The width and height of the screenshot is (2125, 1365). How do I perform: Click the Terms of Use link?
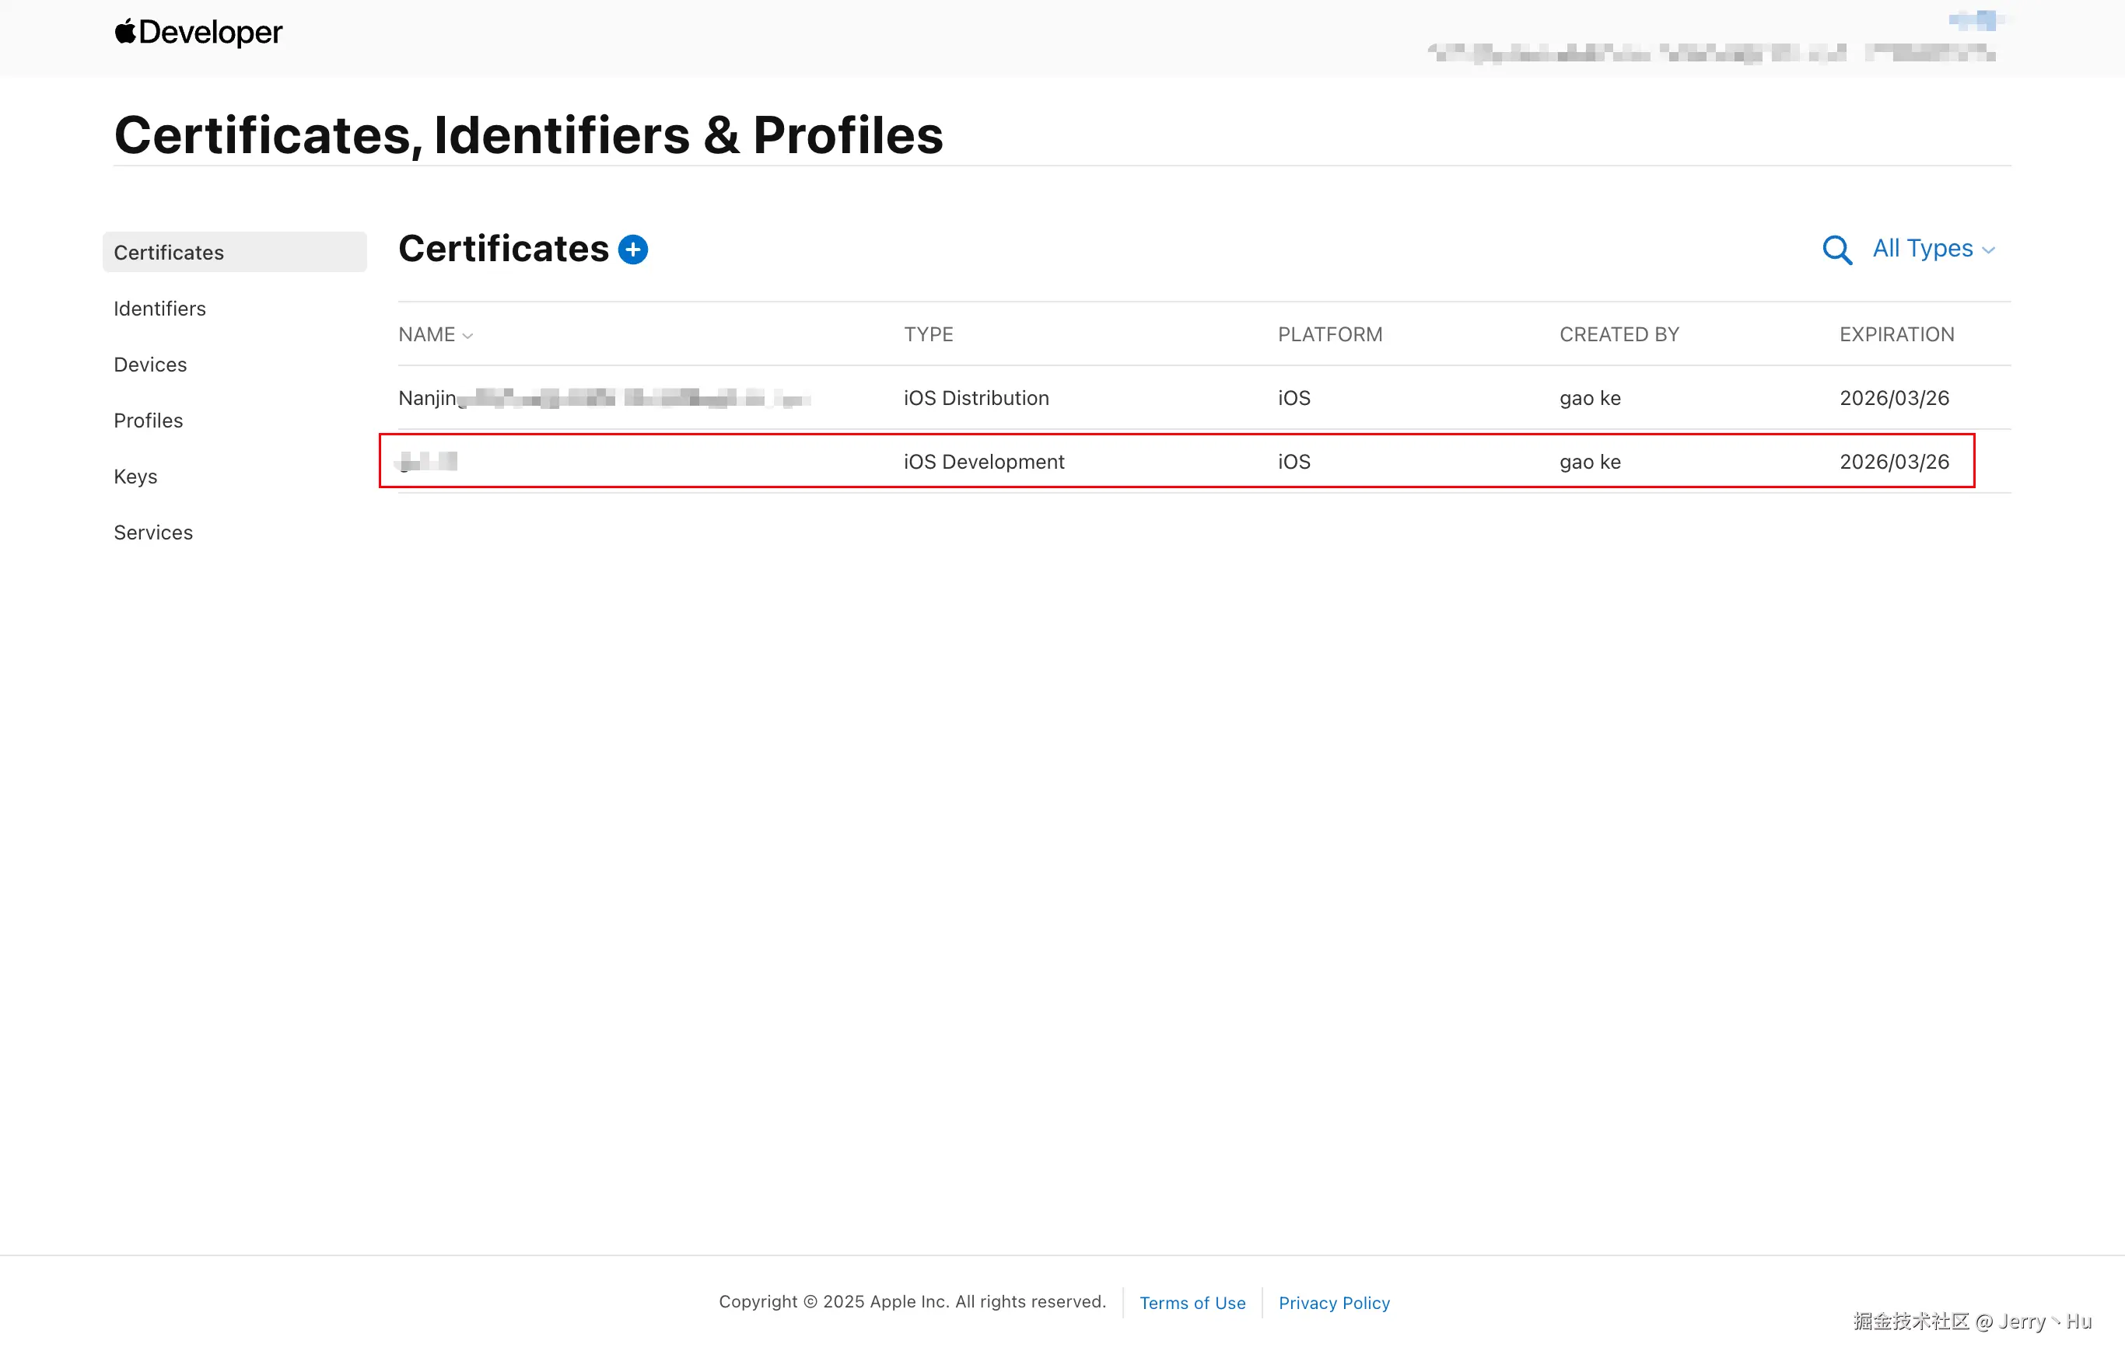tap(1192, 1303)
